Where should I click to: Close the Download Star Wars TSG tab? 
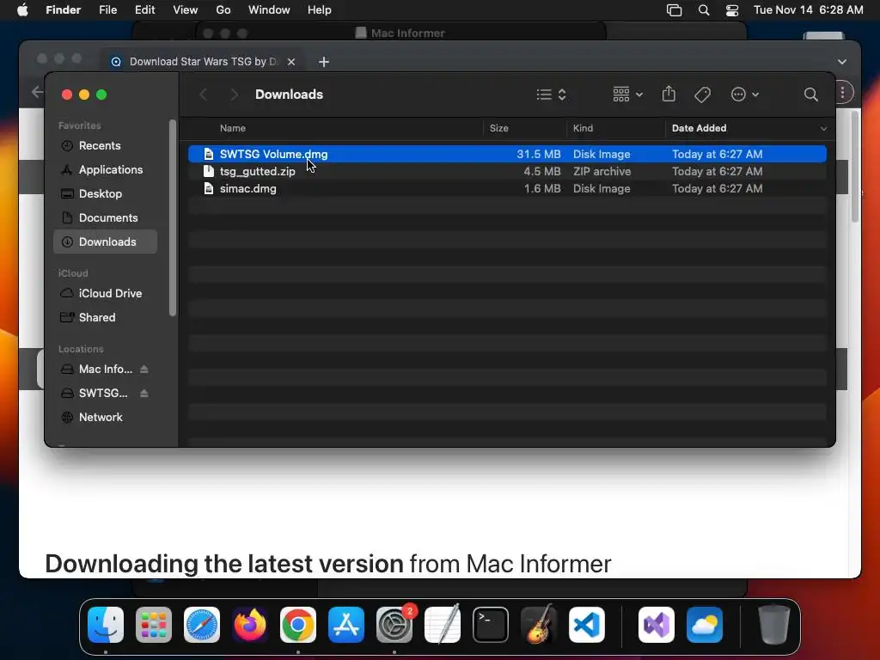pos(290,62)
